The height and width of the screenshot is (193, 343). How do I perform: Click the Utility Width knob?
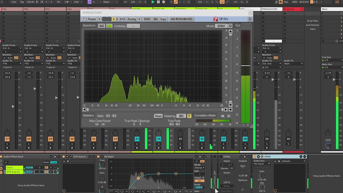[x=227, y=178]
